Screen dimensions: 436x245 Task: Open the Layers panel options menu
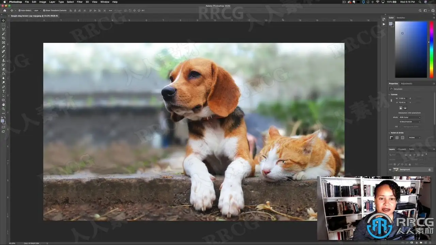434,149
